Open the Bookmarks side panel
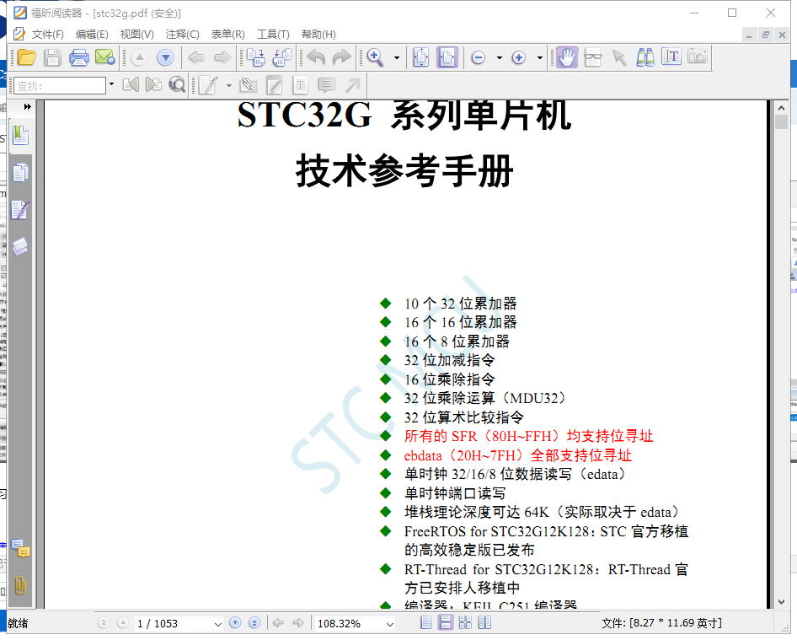This screenshot has width=797, height=640. click(20, 135)
